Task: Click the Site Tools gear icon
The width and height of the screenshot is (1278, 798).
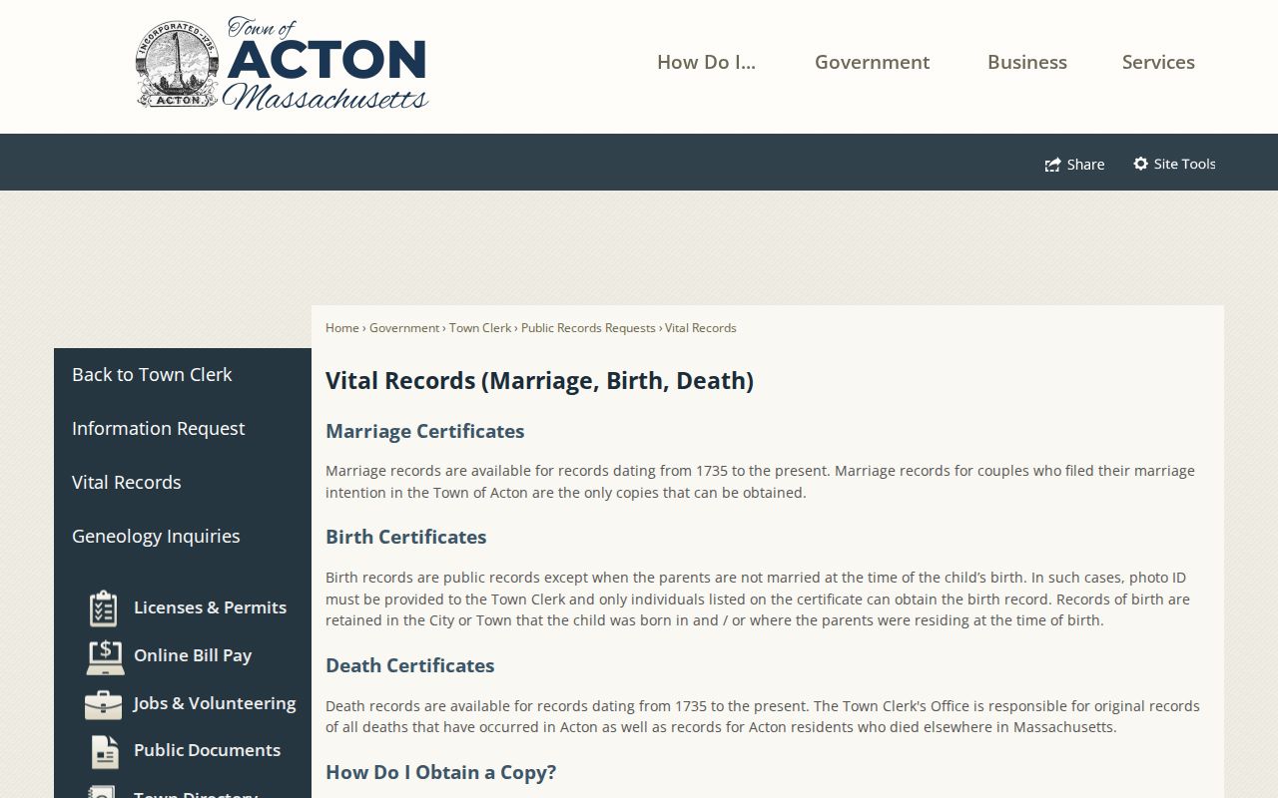Action: click(1140, 164)
